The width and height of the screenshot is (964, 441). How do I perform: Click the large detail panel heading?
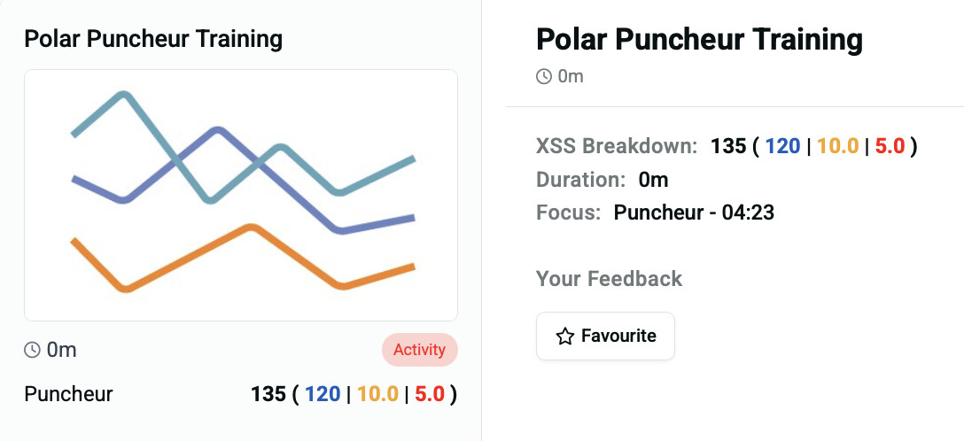click(699, 40)
